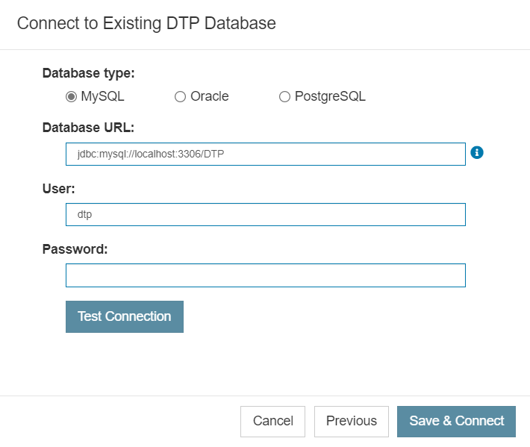530x447 pixels.
Task: Select the MySQL radio button
Action: tap(72, 96)
